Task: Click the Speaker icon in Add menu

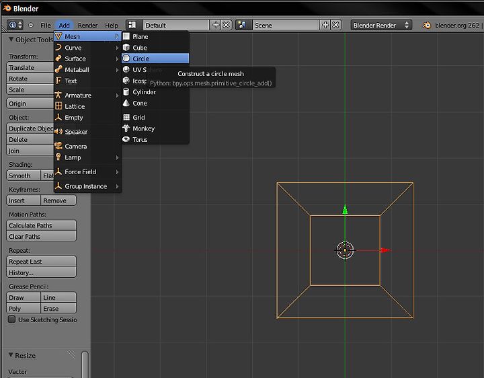Action: pos(58,132)
